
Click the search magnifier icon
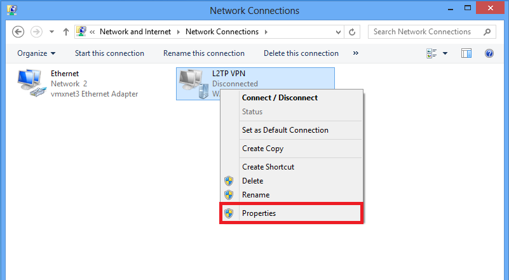pos(487,32)
